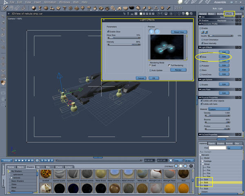
Task: Toggle Collide with other objects
Action: [x=202, y=101]
